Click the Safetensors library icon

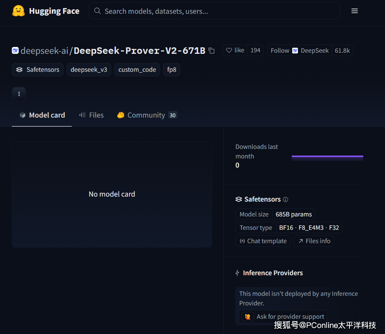tap(19, 69)
